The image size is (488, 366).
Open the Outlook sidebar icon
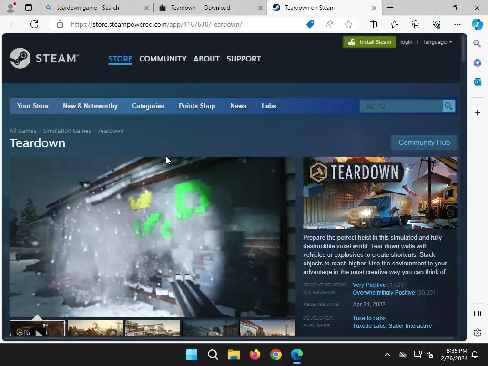(477, 82)
